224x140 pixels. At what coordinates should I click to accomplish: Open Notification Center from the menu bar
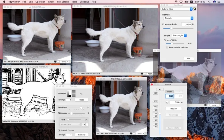219,2
